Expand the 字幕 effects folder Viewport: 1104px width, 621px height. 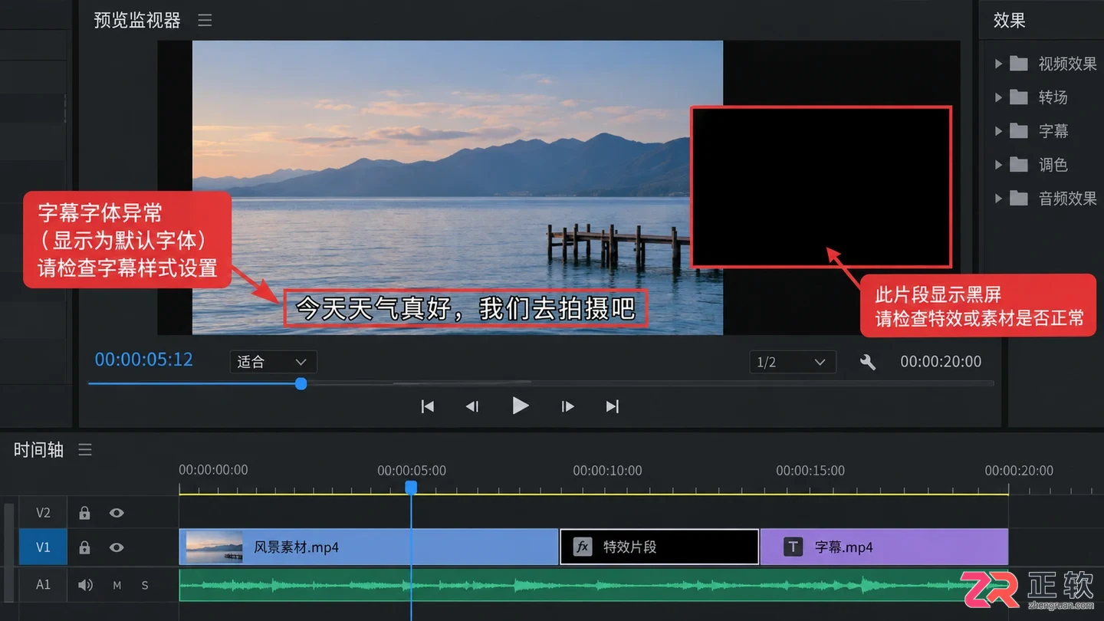tap(998, 131)
